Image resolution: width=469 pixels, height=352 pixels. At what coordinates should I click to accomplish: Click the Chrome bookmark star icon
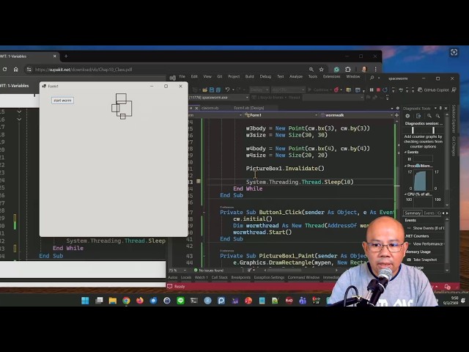point(321,70)
